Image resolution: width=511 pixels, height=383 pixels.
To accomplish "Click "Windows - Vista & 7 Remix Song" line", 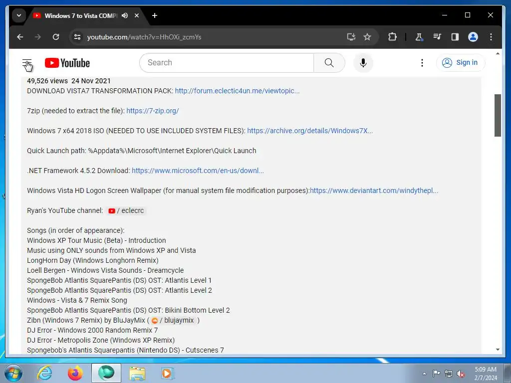I will click(x=77, y=300).
